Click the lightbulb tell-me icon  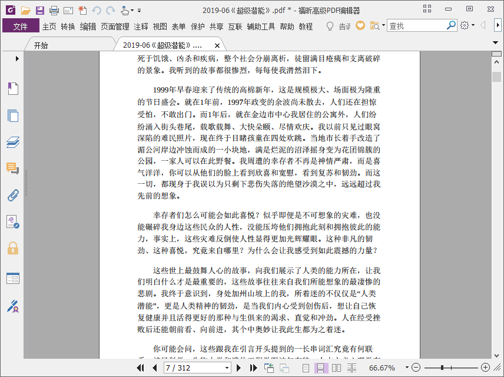(x=330, y=26)
